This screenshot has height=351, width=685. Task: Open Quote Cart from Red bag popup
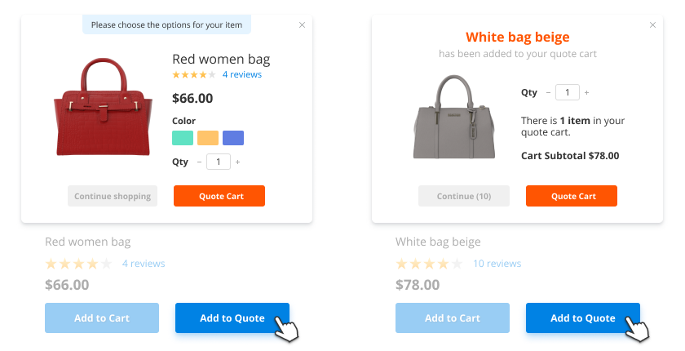pos(219,196)
